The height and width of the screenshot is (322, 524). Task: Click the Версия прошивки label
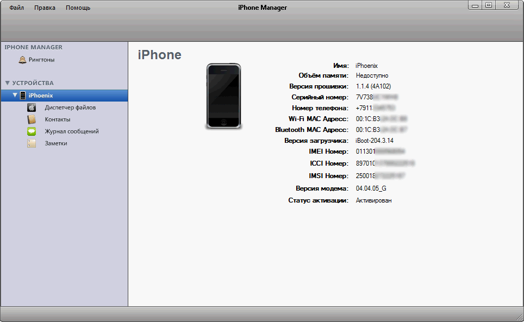tap(319, 86)
